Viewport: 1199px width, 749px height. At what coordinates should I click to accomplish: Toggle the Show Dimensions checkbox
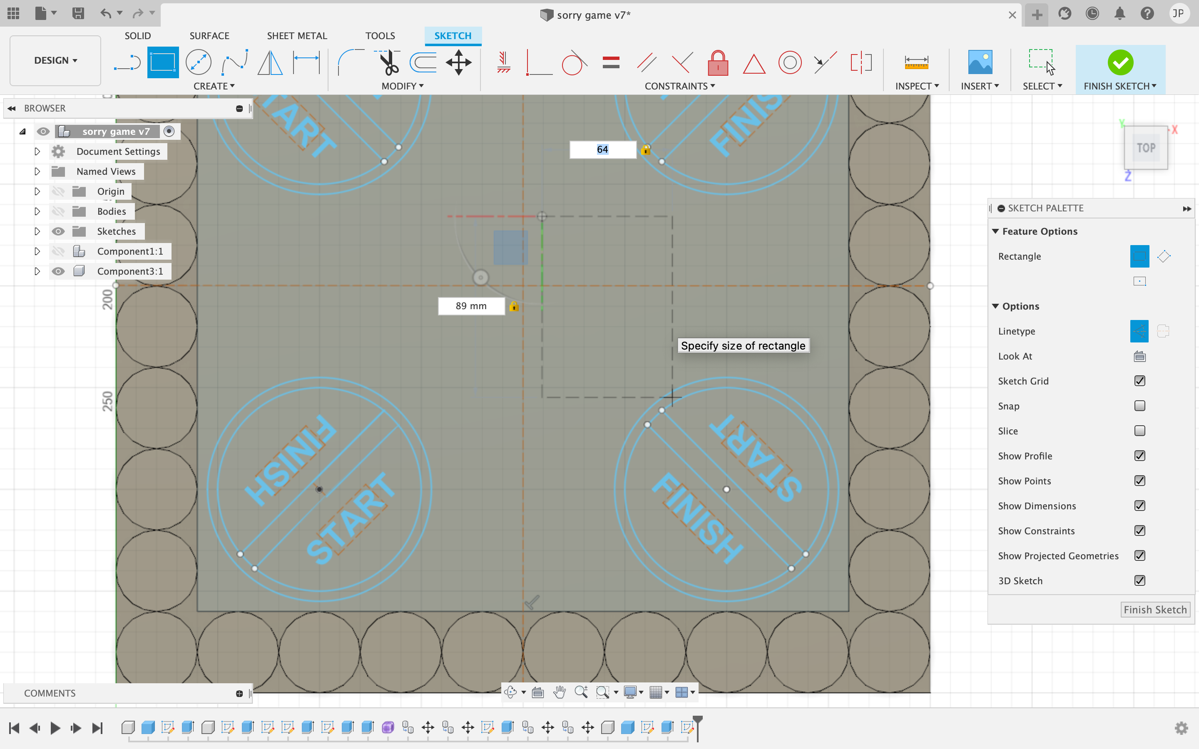1139,506
